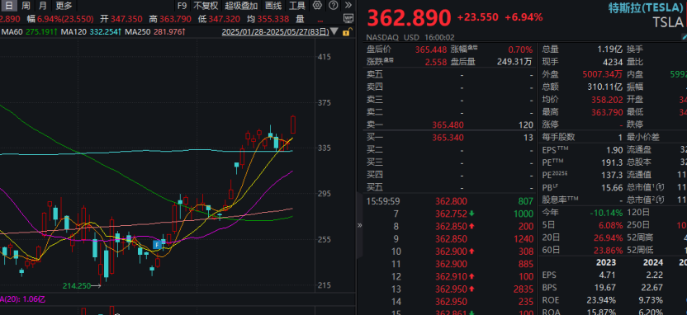Open the 更多 periods menu
Image resolution: width=687 pixels, height=315 pixels.
(x=64, y=6)
